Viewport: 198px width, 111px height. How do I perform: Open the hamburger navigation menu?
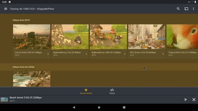pyautogui.click(x=6, y=9)
